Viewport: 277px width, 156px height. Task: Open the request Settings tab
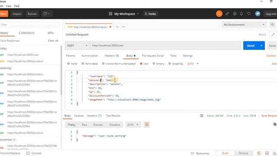187,56
